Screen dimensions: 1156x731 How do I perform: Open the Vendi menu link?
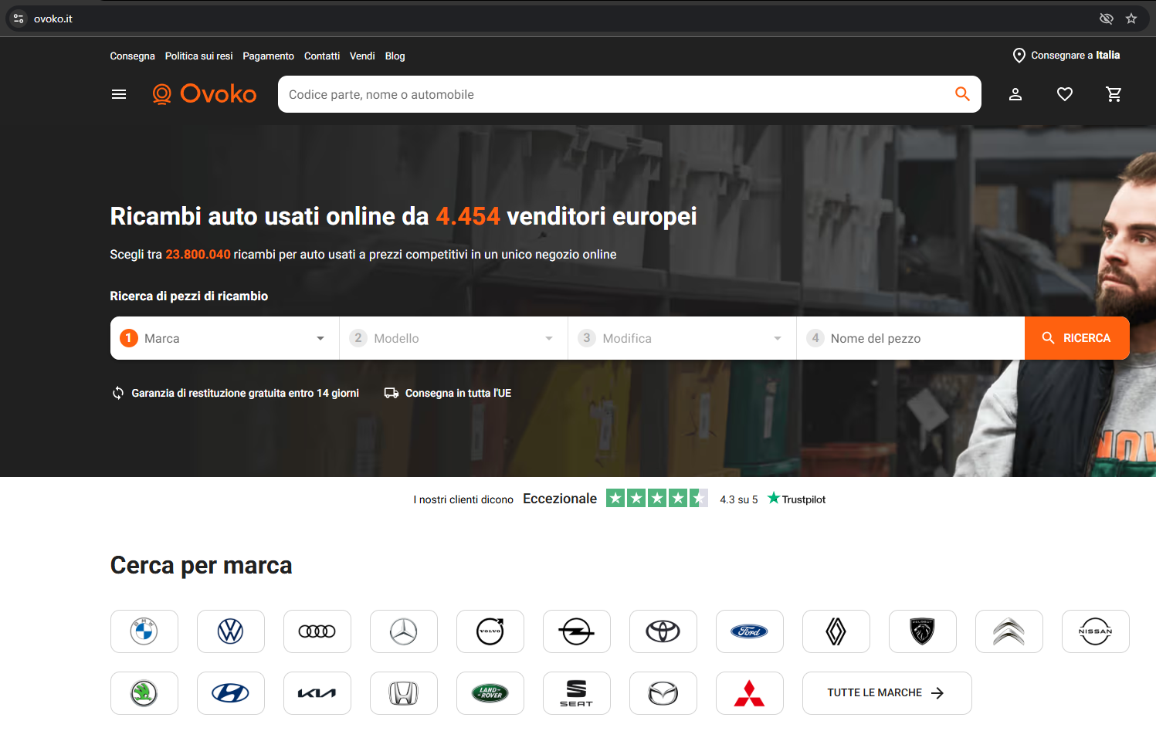pyautogui.click(x=362, y=56)
